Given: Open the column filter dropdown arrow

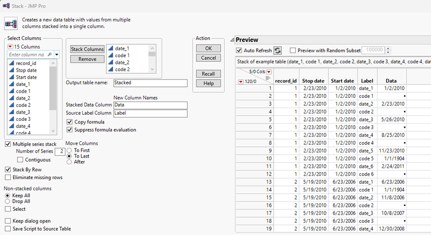Looking at the screenshot, I should [x=57, y=54].
